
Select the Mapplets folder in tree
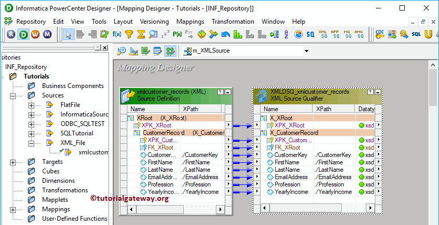[x=55, y=200]
